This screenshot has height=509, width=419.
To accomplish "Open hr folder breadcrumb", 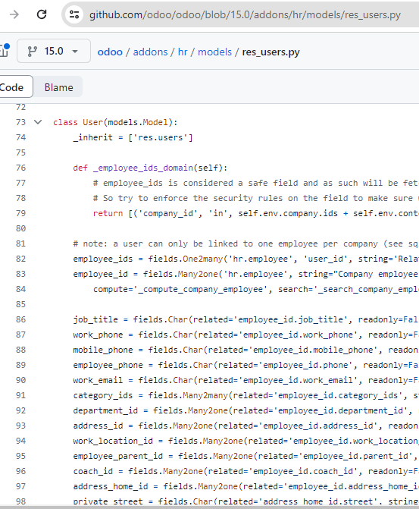I will tap(183, 52).
